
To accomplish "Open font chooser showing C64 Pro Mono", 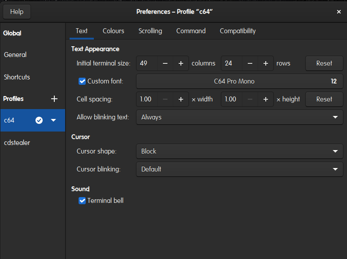I will pos(239,81).
